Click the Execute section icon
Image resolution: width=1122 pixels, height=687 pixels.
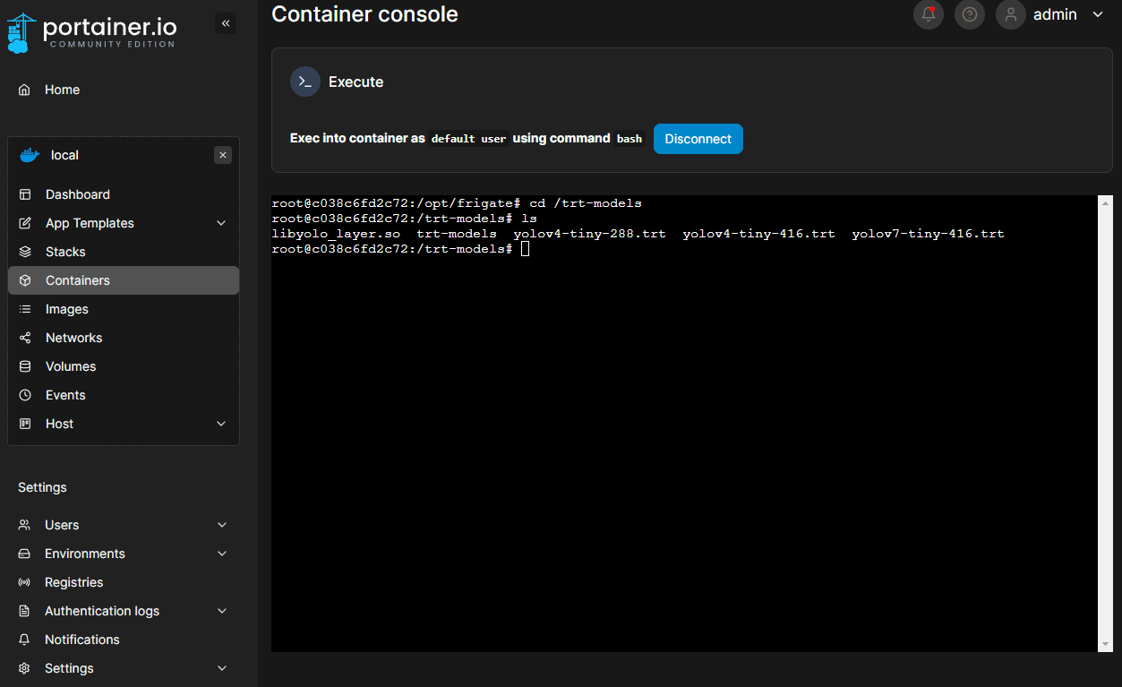pos(304,82)
